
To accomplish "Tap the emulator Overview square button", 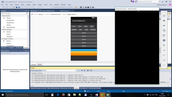I will coord(164,60).
